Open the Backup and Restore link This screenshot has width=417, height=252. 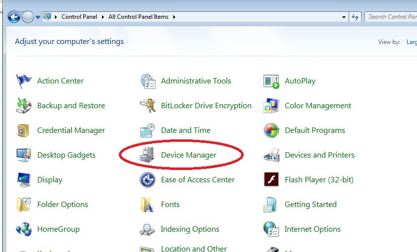tap(71, 106)
